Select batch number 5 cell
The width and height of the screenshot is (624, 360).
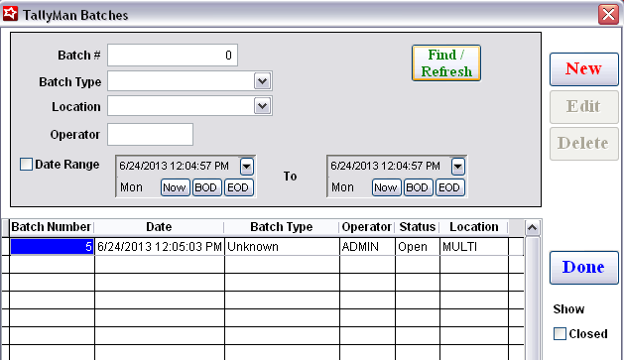(x=52, y=247)
